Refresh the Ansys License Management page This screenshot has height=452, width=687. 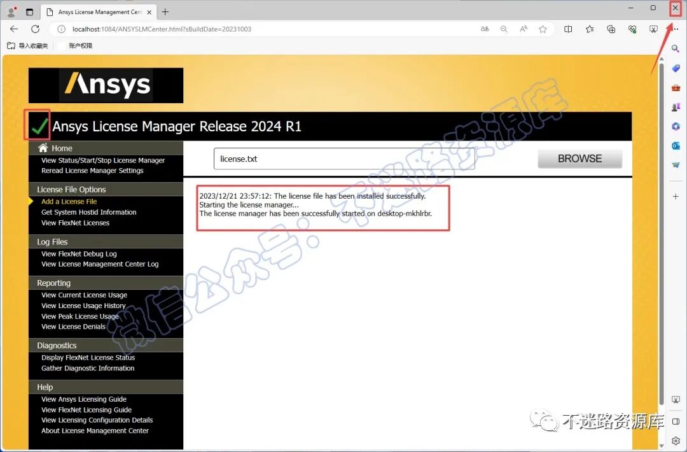click(x=36, y=29)
